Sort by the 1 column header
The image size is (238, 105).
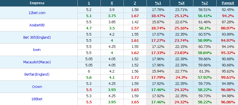click(89, 3)
